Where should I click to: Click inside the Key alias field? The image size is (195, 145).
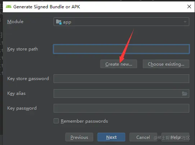pos(118,93)
